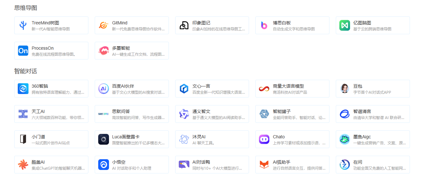Open the GitMind orange logo icon
The width and height of the screenshot is (428, 182).
click(x=104, y=25)
